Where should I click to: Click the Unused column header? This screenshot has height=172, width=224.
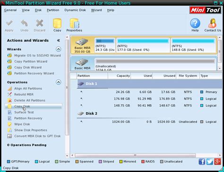click(x=164, y=76)
